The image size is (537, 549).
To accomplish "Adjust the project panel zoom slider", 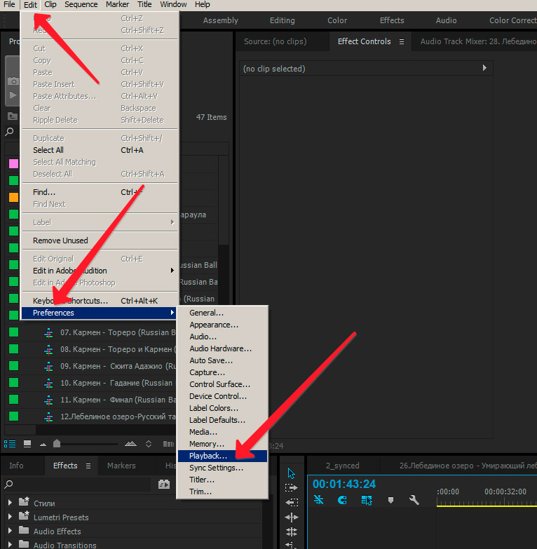I will click(x=57, y=444).
